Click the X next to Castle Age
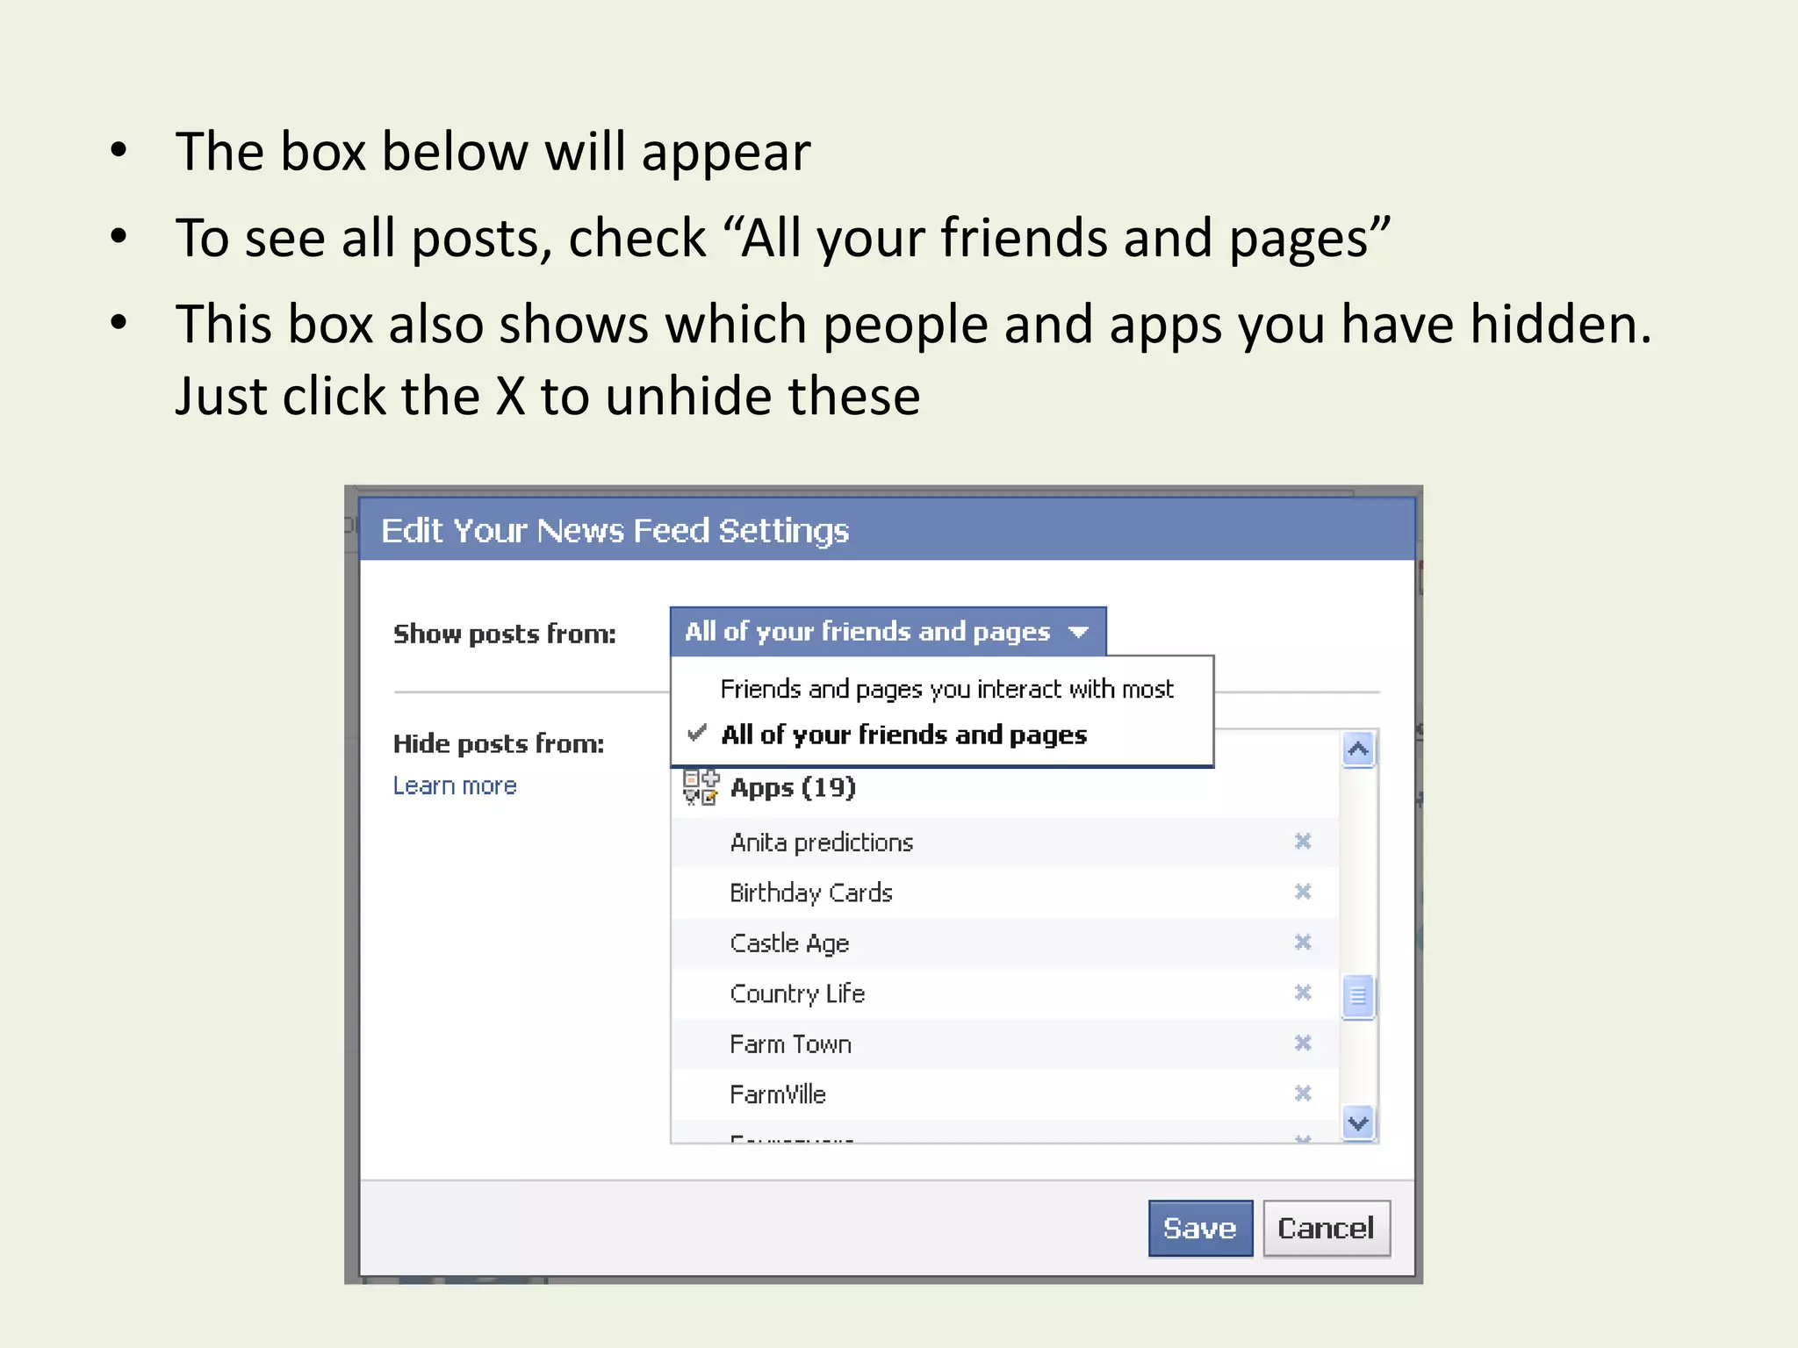 [1303, 942]
